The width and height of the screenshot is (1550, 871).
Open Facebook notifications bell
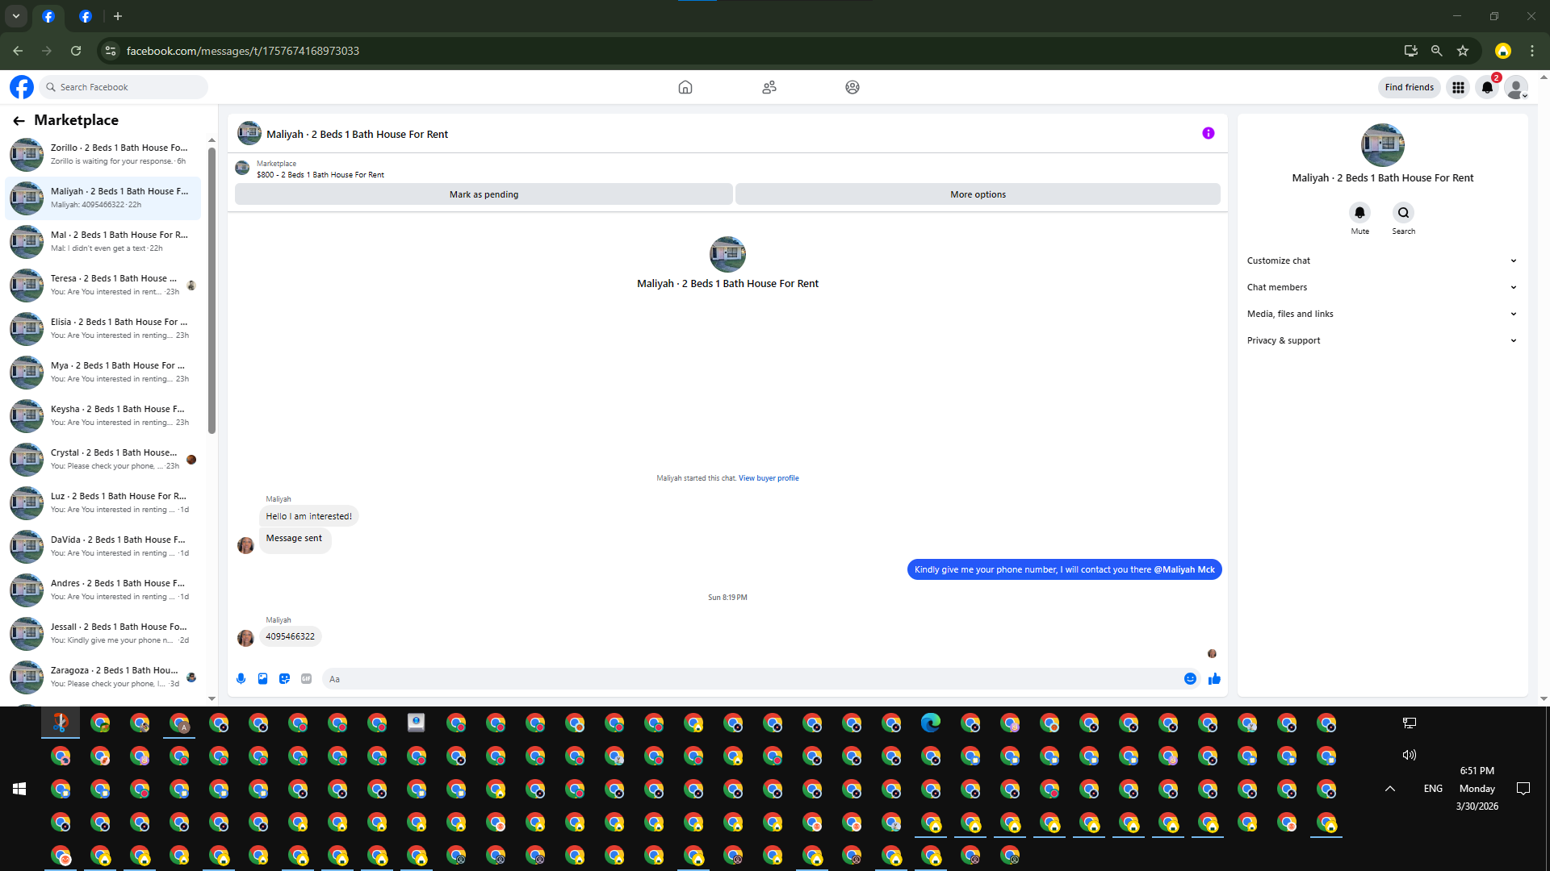[1487, 87]
